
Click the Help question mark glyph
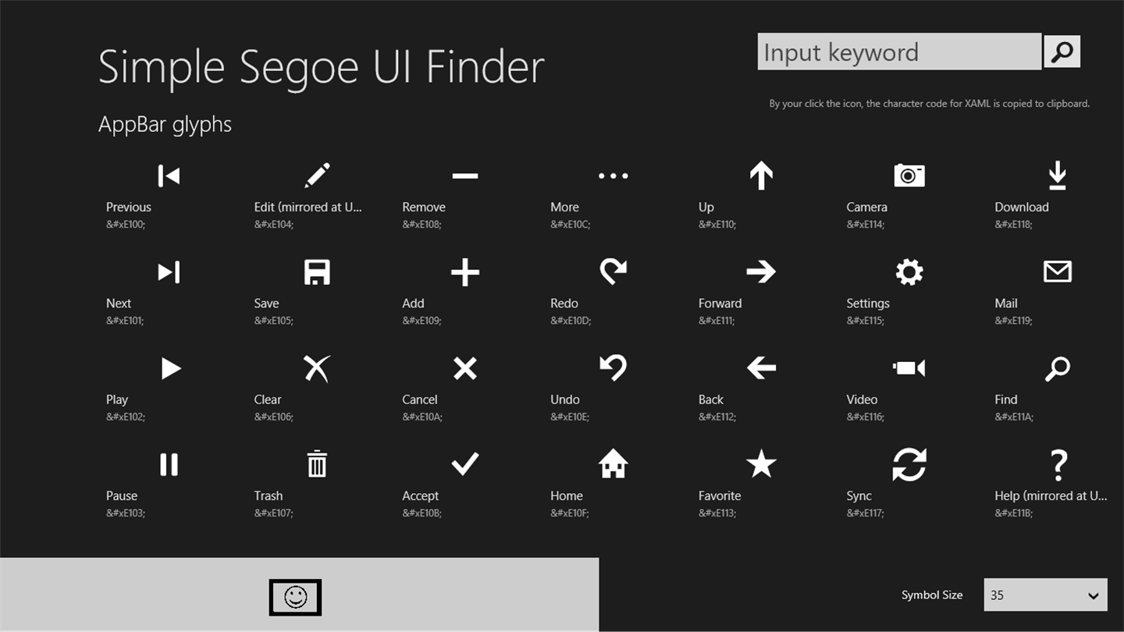coord(1058,466)
